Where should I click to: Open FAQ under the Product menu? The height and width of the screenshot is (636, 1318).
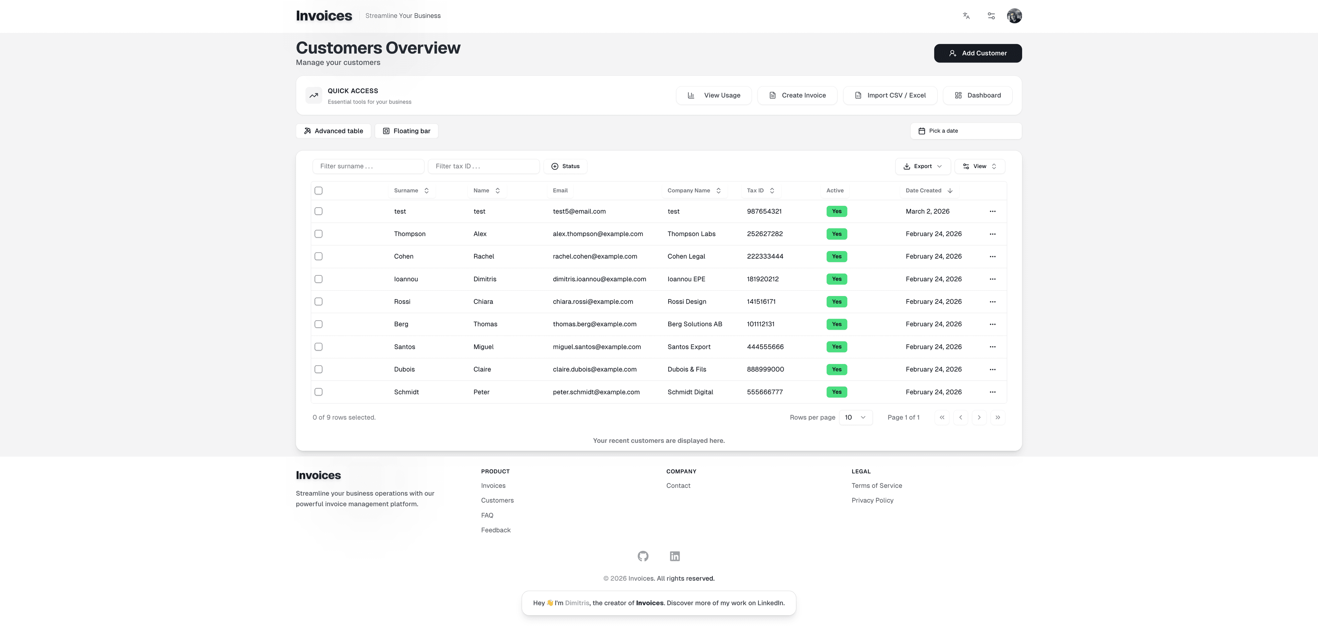pos(487,515)
